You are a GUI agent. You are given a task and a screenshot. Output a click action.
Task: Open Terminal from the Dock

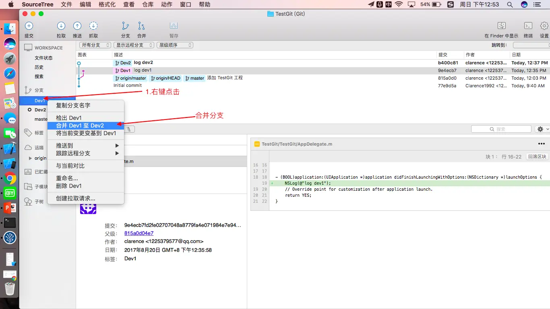(10, 222)
